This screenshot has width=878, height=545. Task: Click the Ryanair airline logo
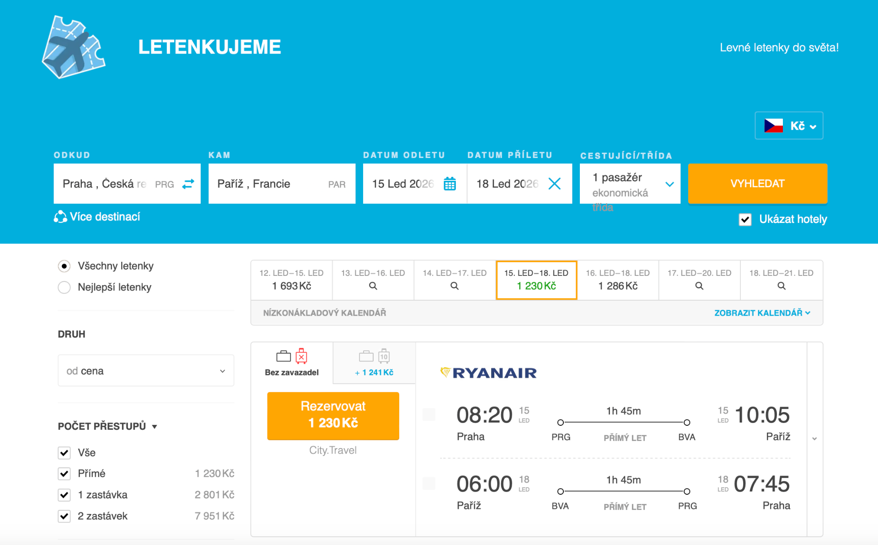[x=488, y=373]
